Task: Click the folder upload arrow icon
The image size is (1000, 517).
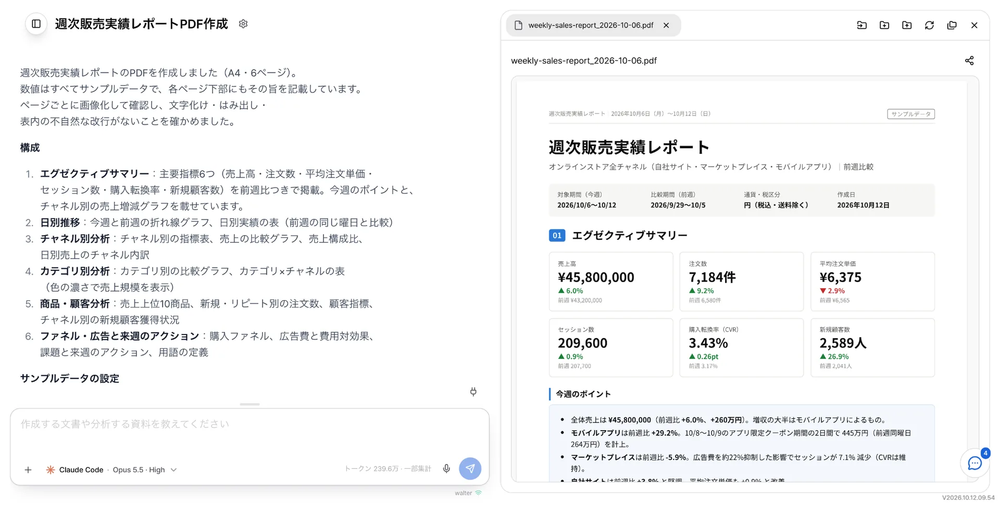Action: (x=907, y=25)
